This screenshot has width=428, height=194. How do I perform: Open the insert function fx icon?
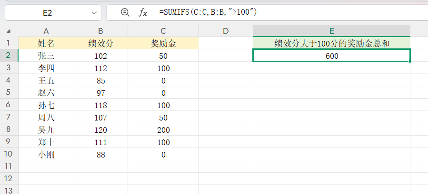point(142,12)
